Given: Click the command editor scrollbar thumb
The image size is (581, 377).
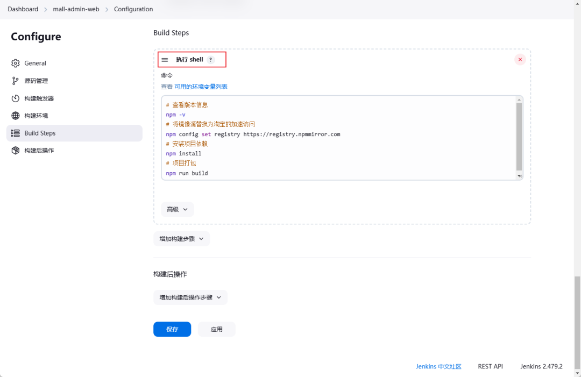Looking at the screenshot, I should pos(519,137).
